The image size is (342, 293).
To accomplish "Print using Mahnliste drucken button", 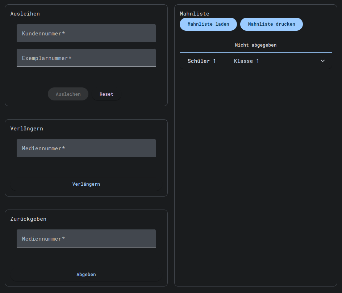I will 271,24.
